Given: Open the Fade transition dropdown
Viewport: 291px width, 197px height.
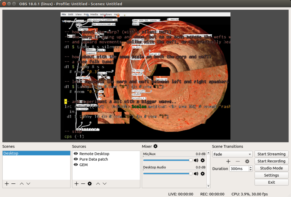Looking at the screenshot, I should [232, 154].
